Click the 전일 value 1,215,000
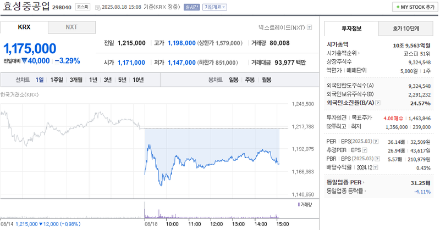 [131, 43]
